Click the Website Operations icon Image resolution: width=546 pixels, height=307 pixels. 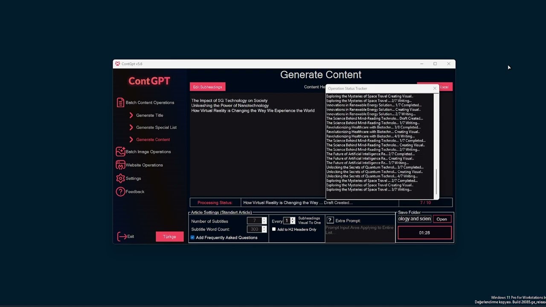(120, 165)
